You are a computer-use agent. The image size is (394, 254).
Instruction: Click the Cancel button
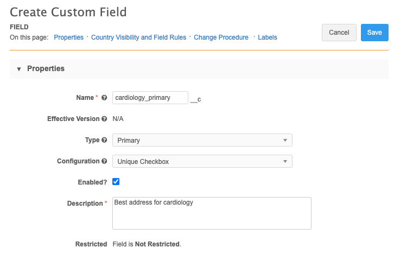click(339, 33)
